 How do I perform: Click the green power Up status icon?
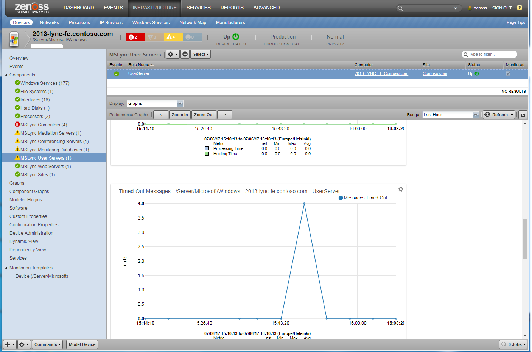tap(236, 37)
